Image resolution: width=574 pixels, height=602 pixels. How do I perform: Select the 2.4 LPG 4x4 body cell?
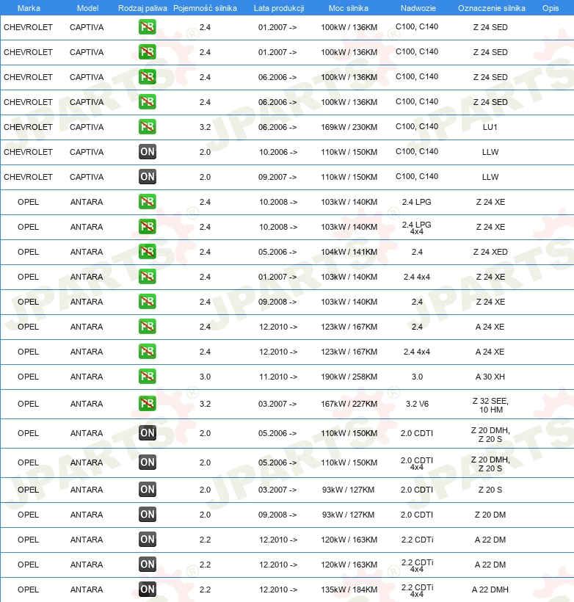point(417,228)
